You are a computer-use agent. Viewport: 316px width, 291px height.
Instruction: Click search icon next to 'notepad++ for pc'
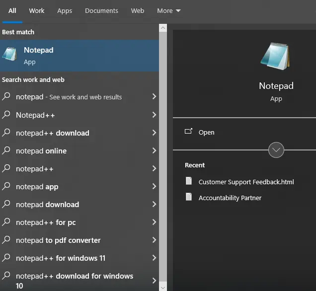6,222
